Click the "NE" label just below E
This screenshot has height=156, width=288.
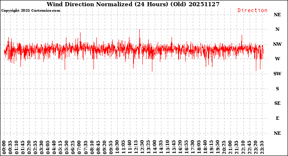coord(277,133)
